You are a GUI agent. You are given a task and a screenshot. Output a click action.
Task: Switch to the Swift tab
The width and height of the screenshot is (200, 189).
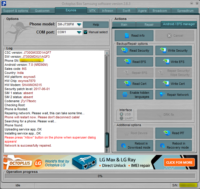126,11
